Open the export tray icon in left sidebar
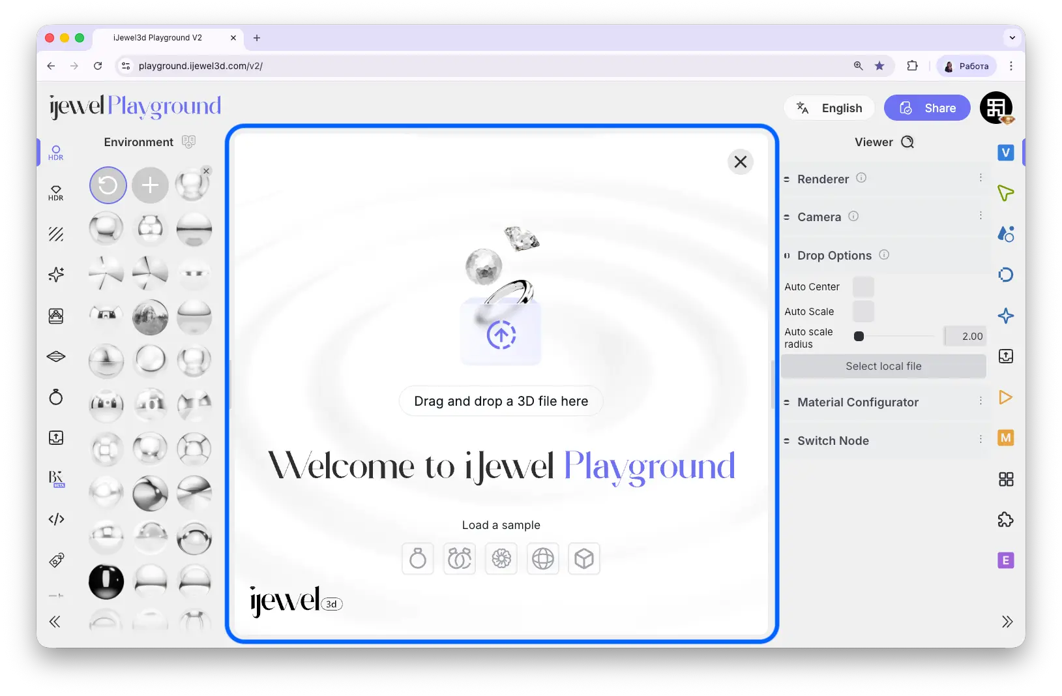 click(56, 438)
